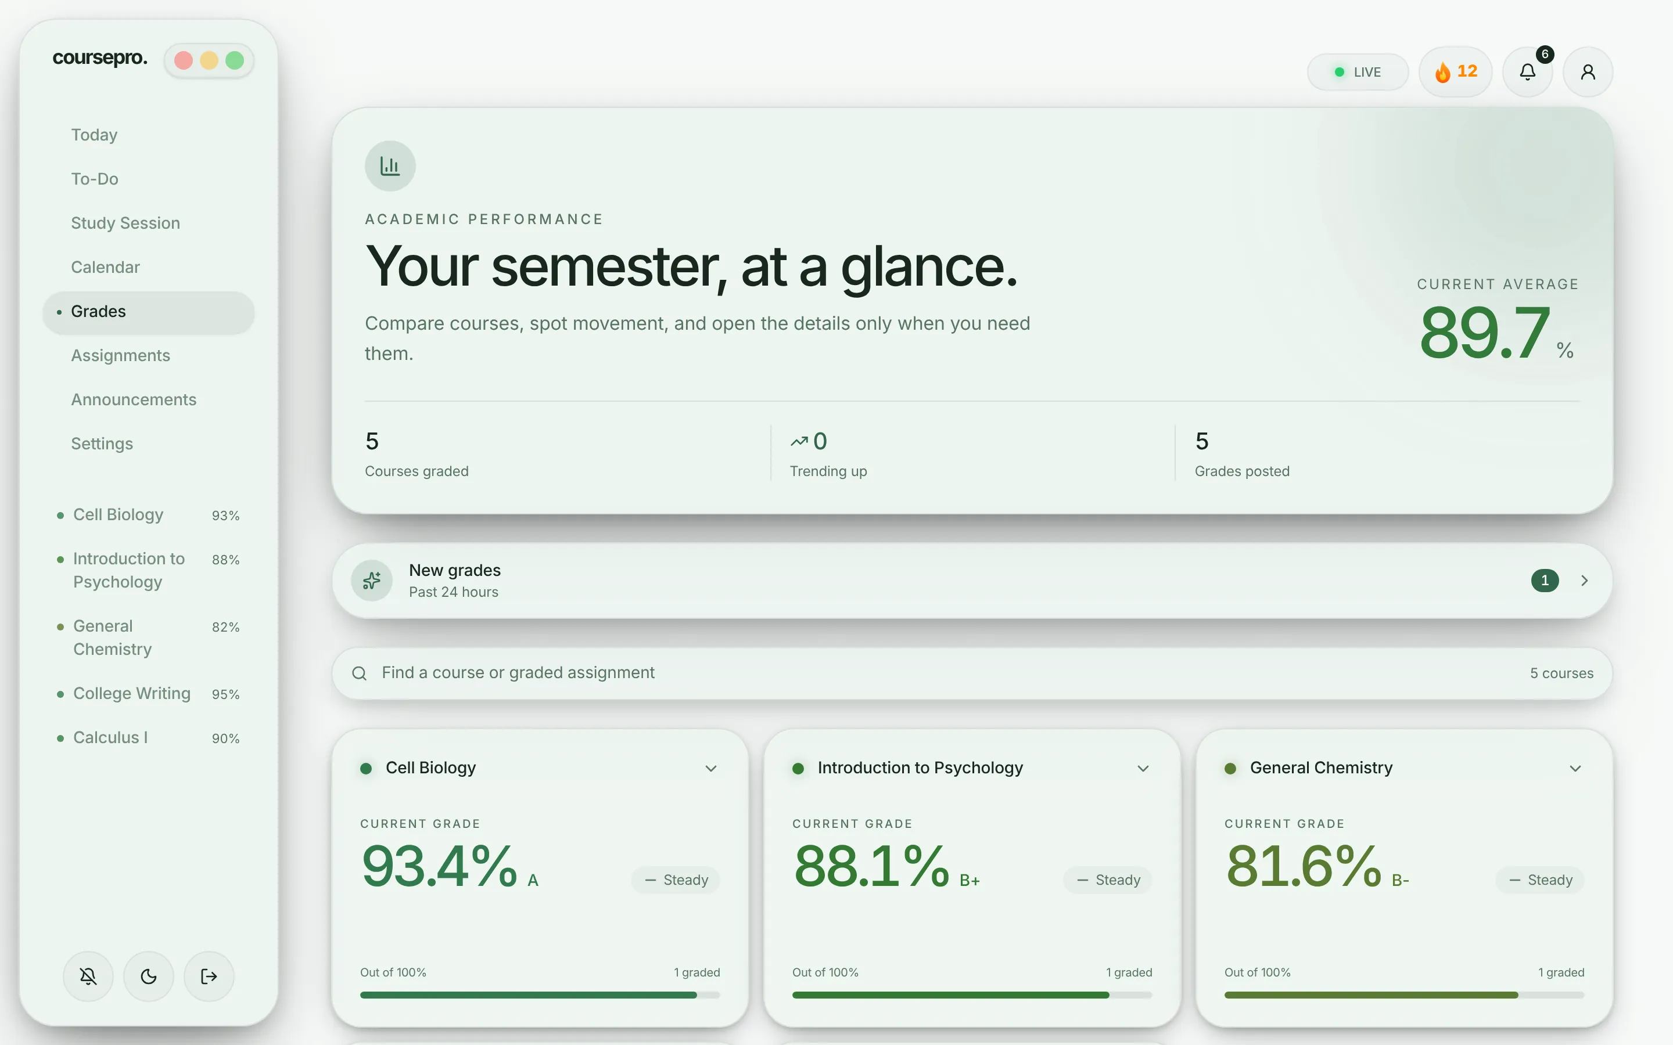Open the New grades Past 24 hours row

tap(972, 581)
